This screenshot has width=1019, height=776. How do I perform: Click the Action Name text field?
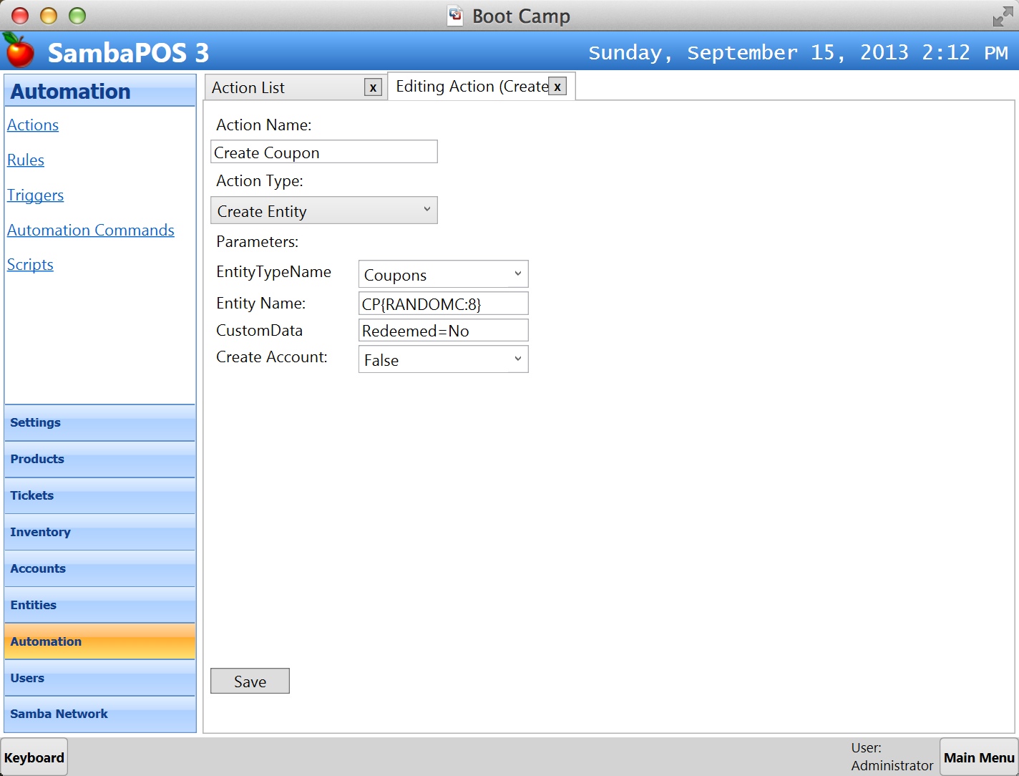click(x=324, y=152)
